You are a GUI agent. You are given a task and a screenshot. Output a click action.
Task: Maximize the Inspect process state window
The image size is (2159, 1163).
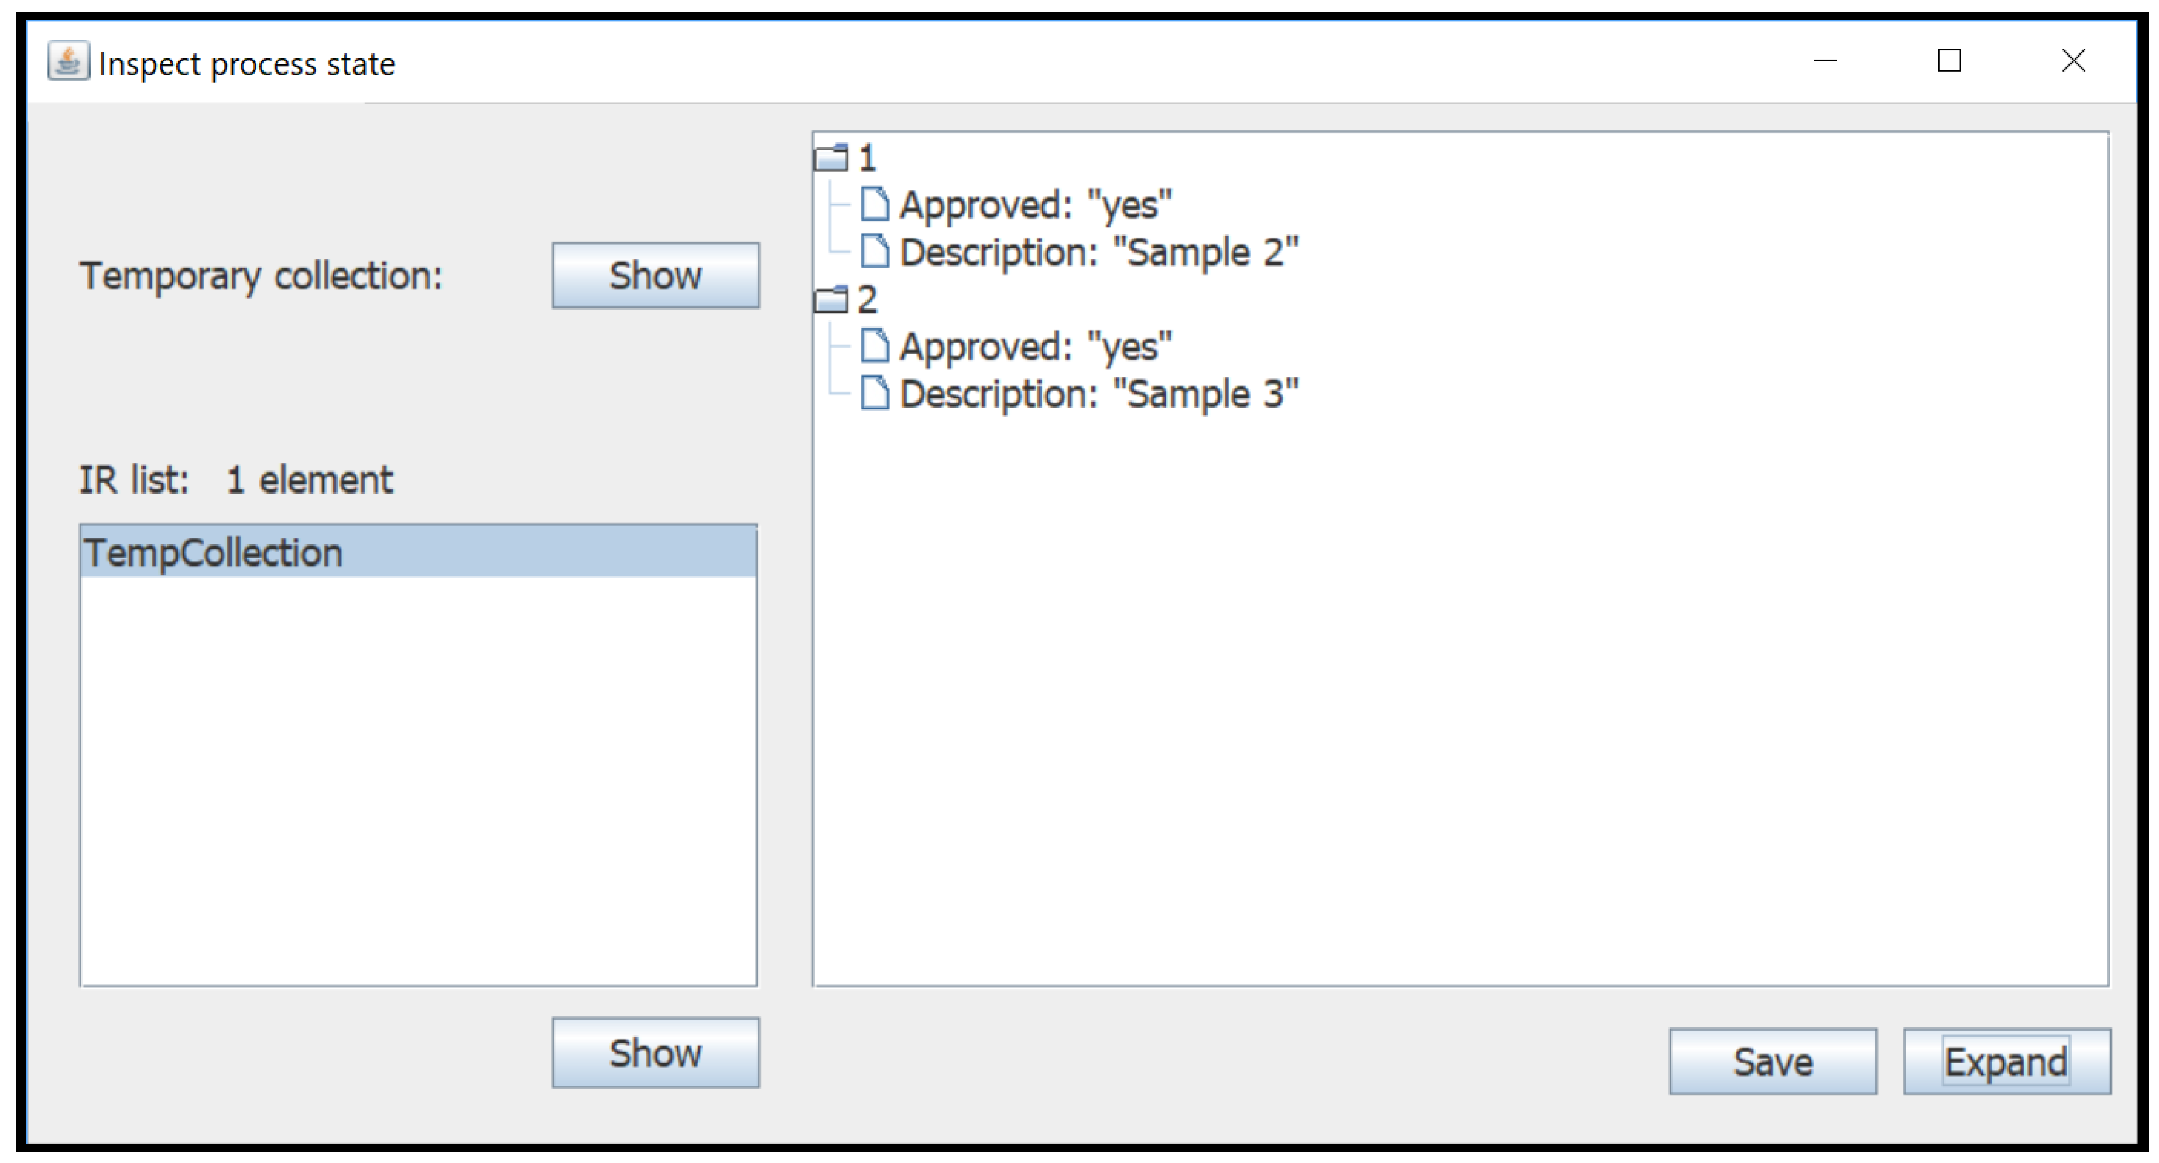point(1949,60)
